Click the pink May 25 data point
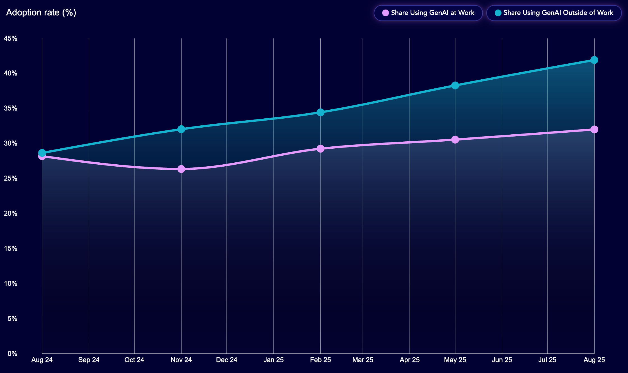This screenshot has width=628, height=373. [x=455, y=139]
